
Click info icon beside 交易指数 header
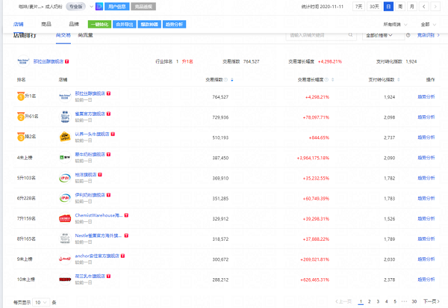pyautogui.click(x=225, y=80)
